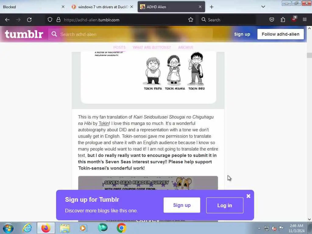Open Windows Explorer folder taskbar icon
This screenshot has height=234, width=312.
point(65,228)
